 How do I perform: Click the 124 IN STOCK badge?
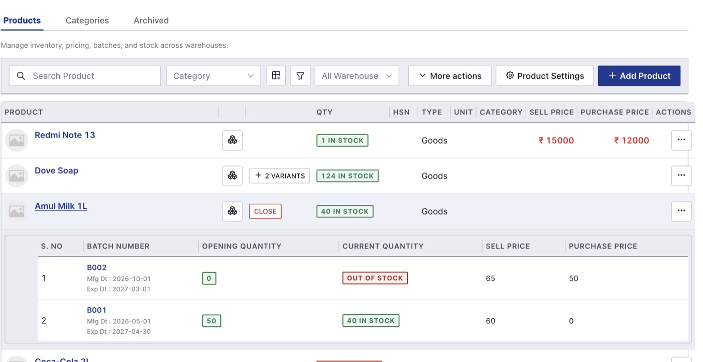pyautogui.click(x=347, y=176)
